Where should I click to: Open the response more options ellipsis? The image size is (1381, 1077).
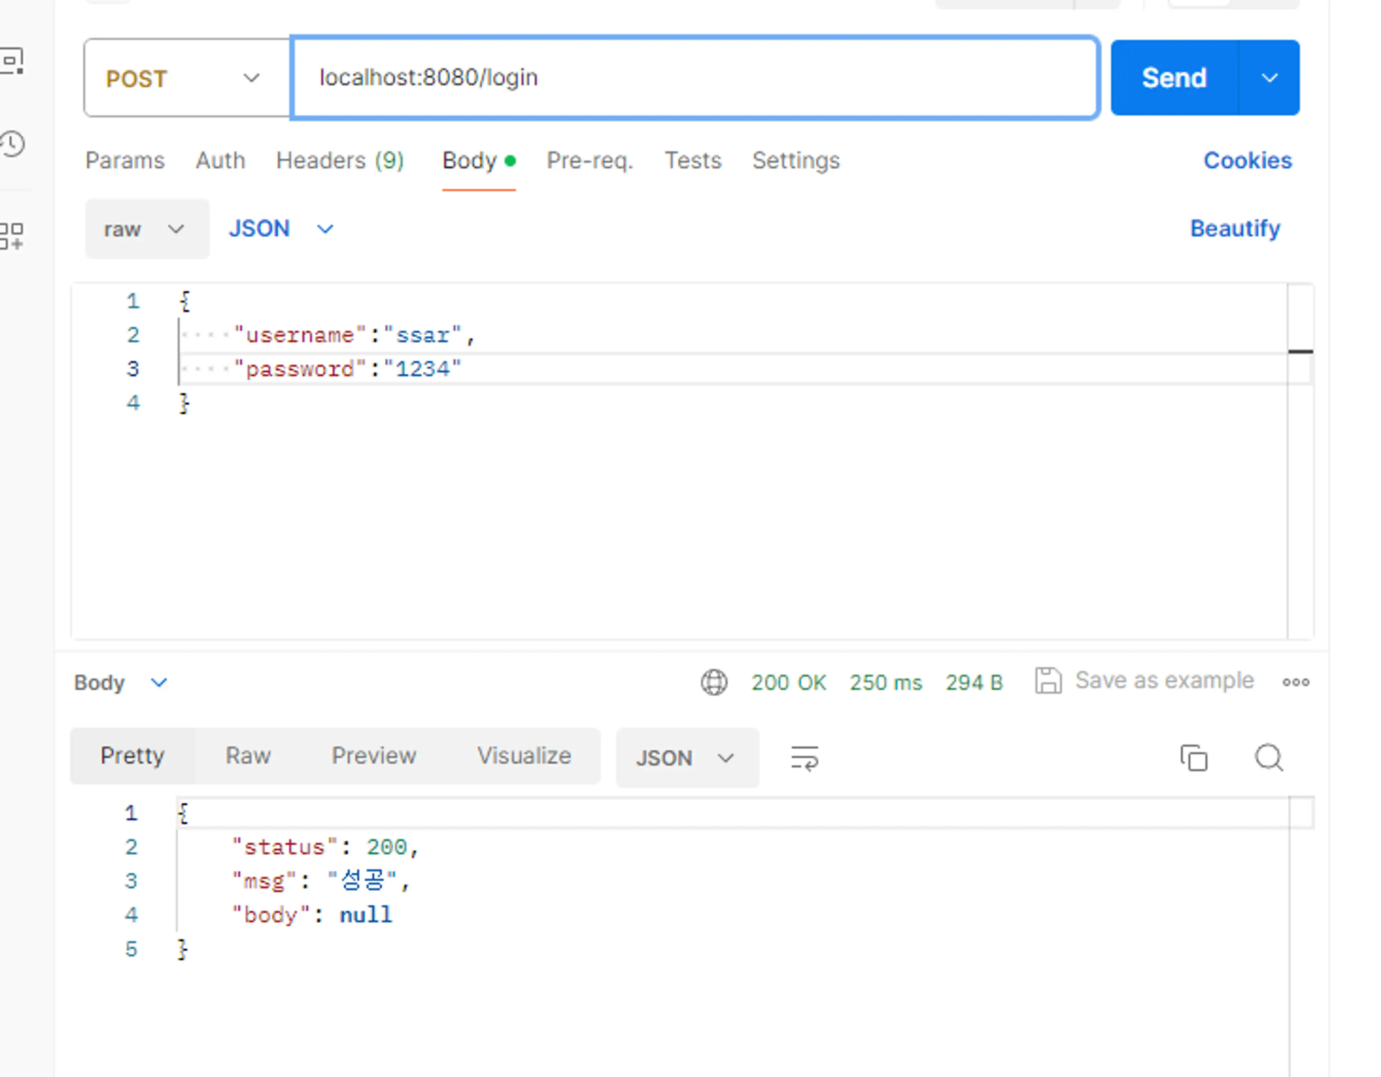point(1296,682)
